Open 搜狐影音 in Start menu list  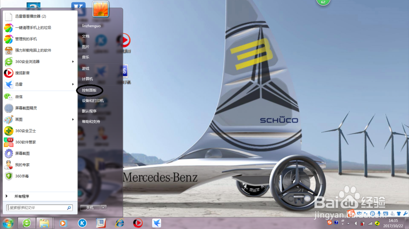point(39,73)
